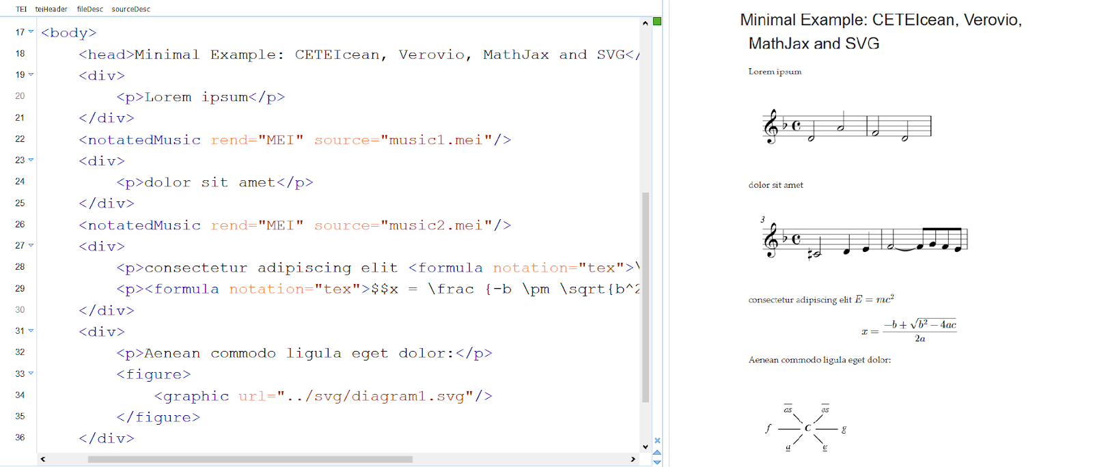The image size is (1093, 467).
Task: Click the vertical scrollbar down arrow
Action: (x=646, y=447)
